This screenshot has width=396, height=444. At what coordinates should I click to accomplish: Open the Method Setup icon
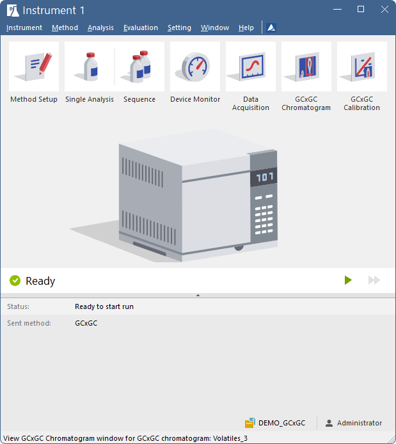(34, 67)
